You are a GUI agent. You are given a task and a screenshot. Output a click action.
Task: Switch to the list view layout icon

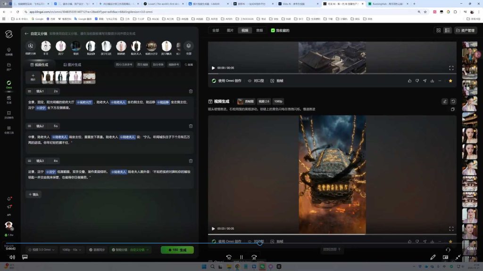(x=447, y=31)
